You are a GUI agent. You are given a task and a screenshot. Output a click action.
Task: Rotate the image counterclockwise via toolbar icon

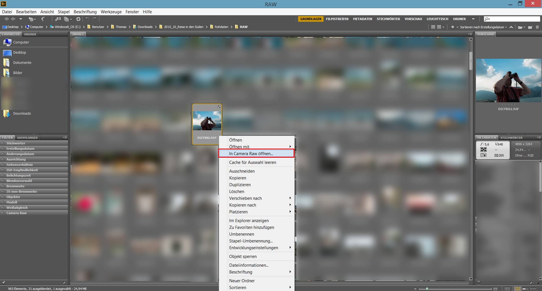coord(87,19)
